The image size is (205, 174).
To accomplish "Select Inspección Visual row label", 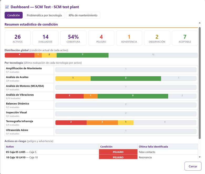I will (17, 112).
